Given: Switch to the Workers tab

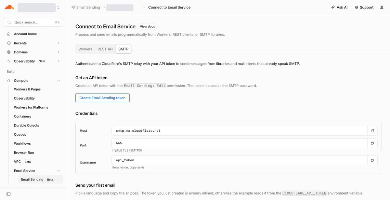Looking at the screenshot, I should (x=85, y=49).
